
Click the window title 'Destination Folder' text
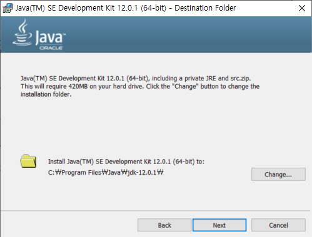pyautogui.click(x=205, y=8)
